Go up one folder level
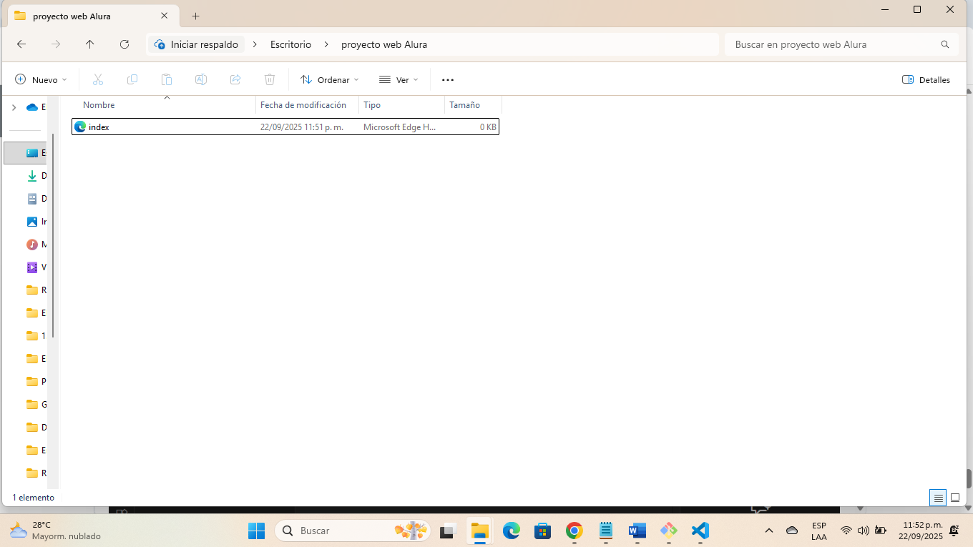 (90, 44)
